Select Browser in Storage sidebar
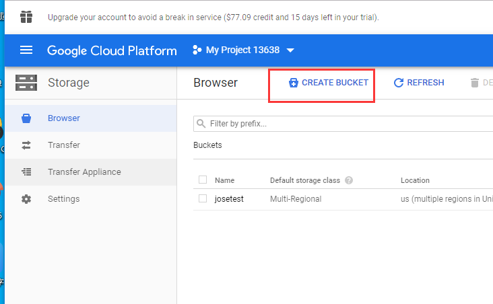 pos(91,118)
